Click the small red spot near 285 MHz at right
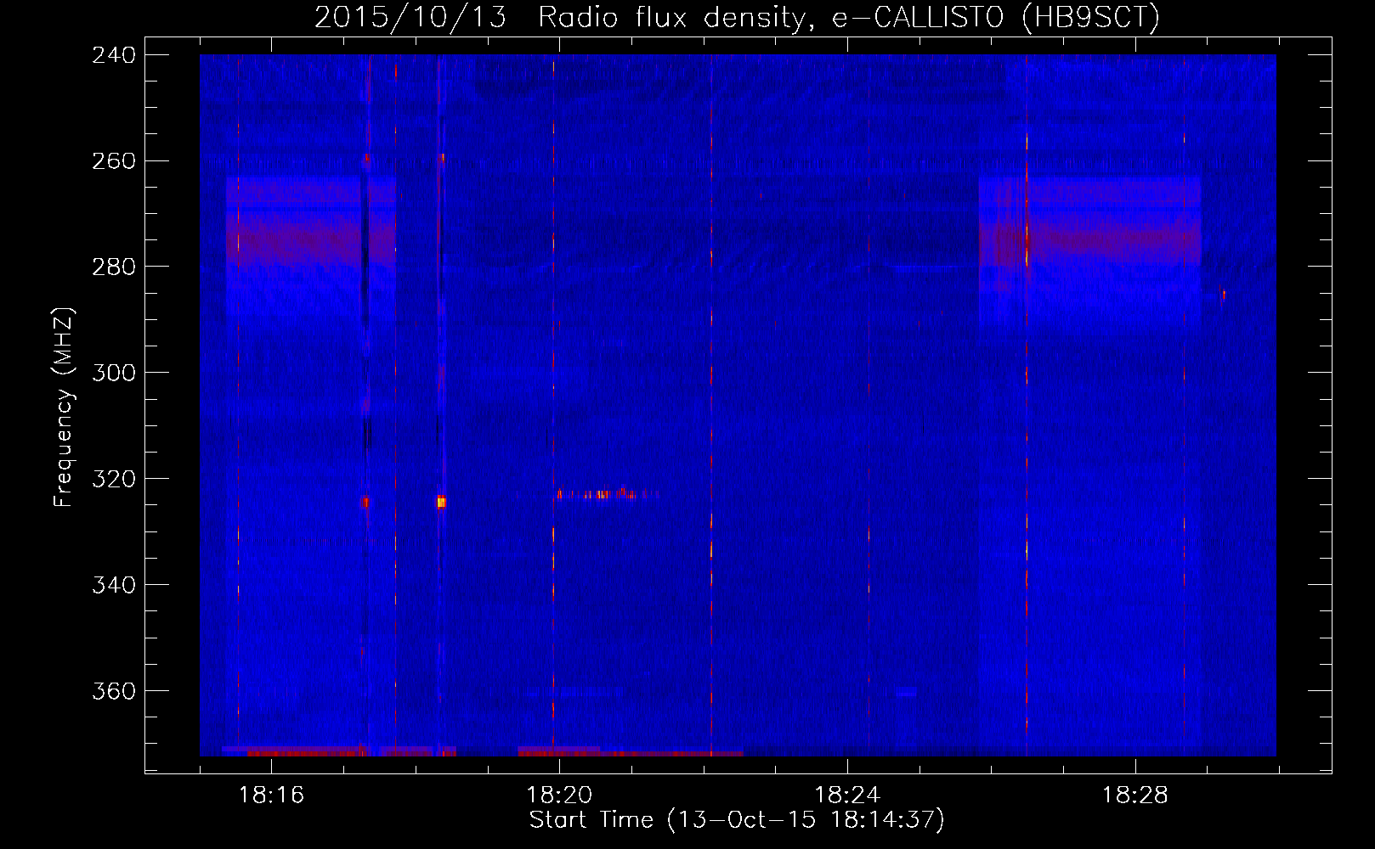The width and height of the screenshot is (1375, 849). (x=1224, y=295)
